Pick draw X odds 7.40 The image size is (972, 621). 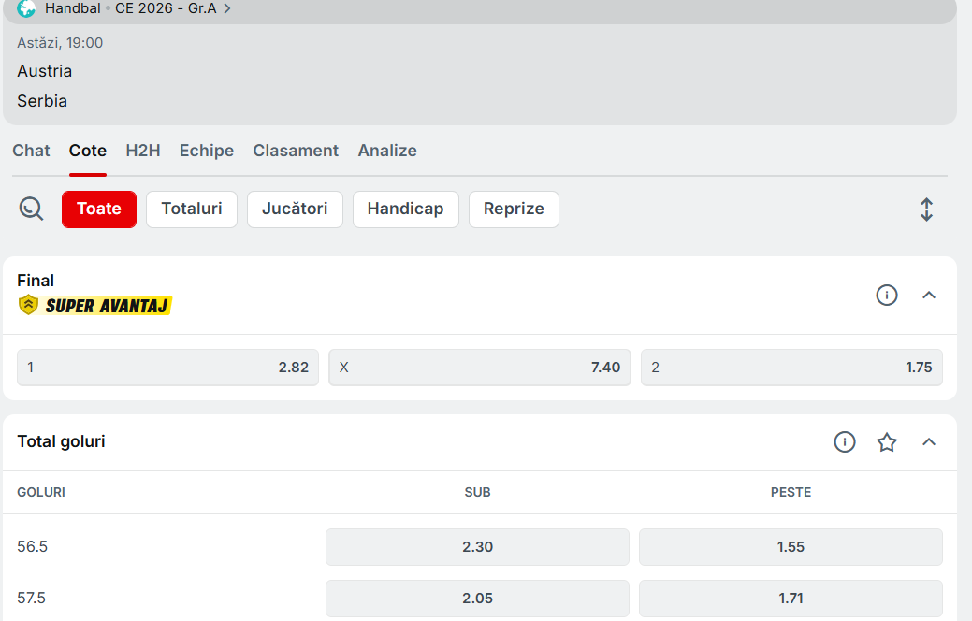(x=479, y=368)
